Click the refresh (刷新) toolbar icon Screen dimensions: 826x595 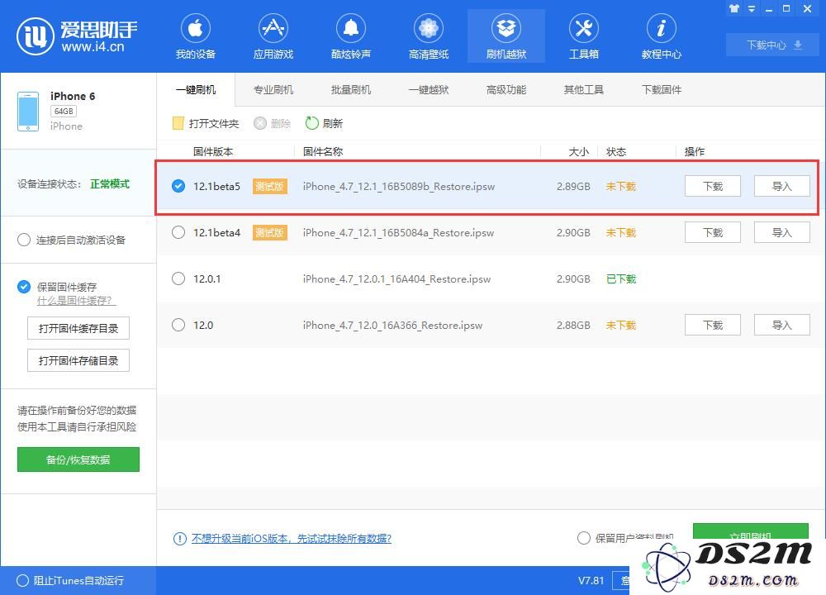pyautogui.click(x=312, y=123)
